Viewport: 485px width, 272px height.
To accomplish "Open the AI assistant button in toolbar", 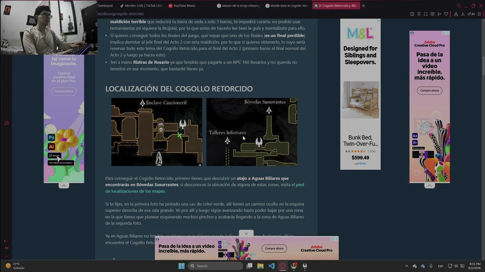I will 471,14.
